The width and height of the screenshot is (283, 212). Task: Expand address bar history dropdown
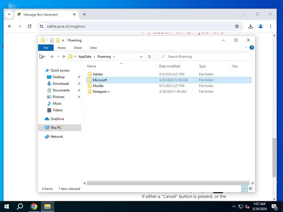(x=141, y=57)
